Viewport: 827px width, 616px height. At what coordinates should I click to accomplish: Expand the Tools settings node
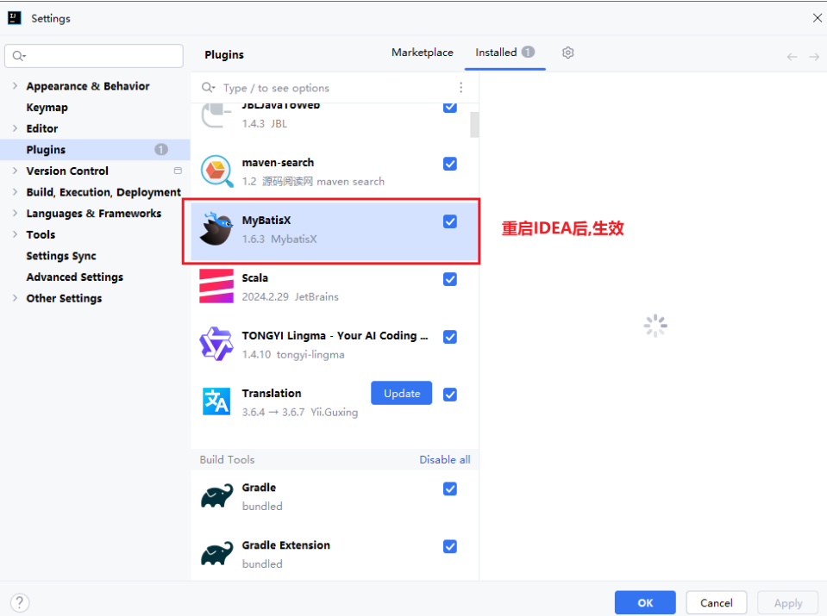click(x=15, y=234)
